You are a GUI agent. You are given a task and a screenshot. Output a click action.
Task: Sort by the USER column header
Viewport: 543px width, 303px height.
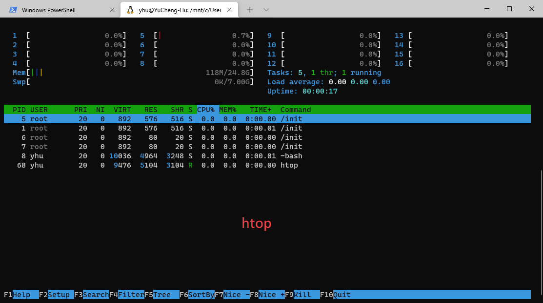pos(39,110)
